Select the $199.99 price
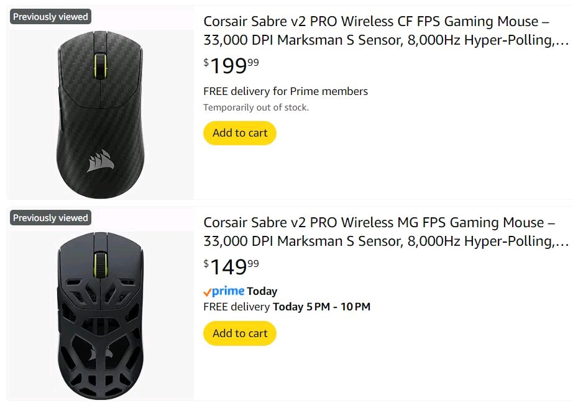This screenshot has width=573, height=406. [231, 65]
